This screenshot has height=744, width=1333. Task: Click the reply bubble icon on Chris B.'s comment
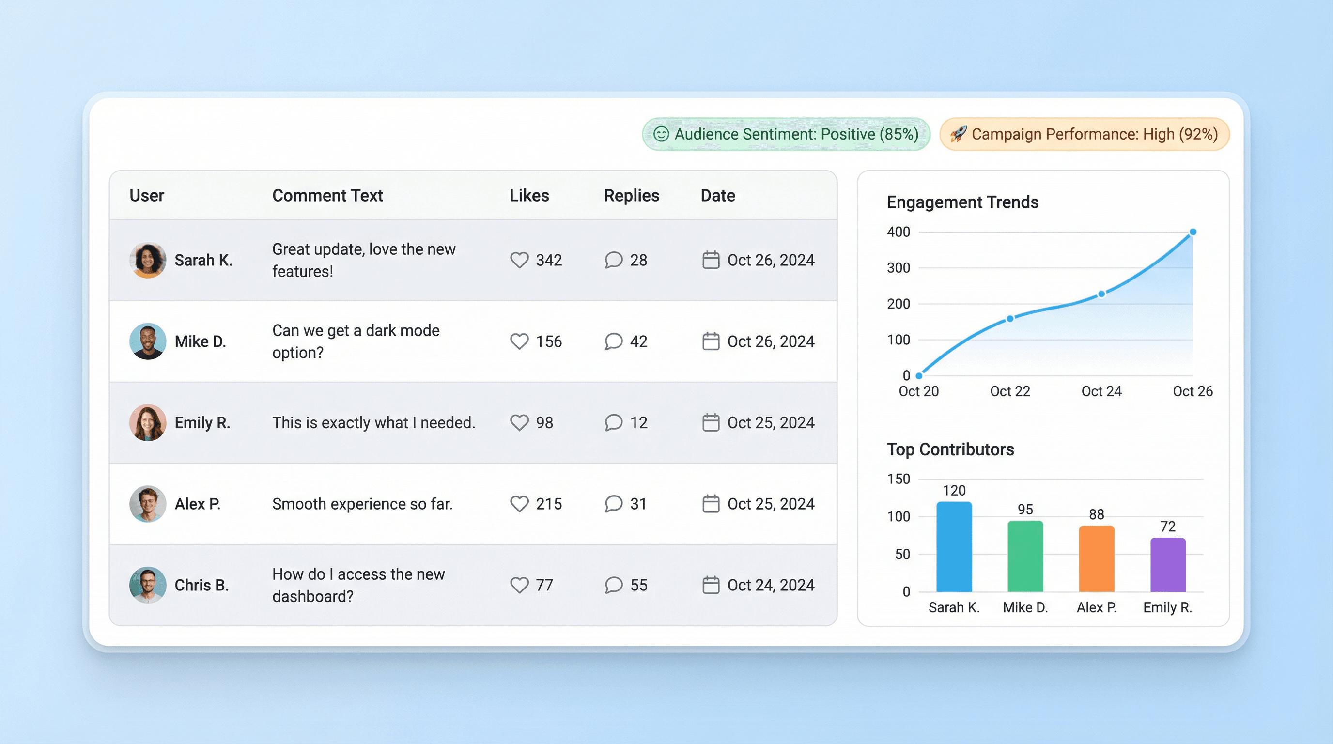click(x=613, y=585)
